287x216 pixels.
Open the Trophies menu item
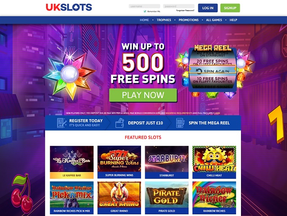[x=164, y=20]
